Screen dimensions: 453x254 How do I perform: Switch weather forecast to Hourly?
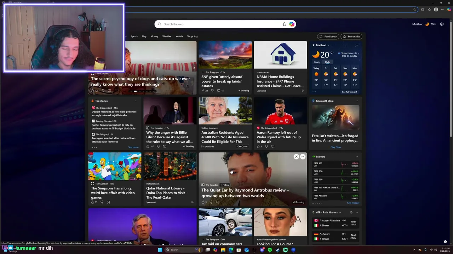(x=317, y=62)
